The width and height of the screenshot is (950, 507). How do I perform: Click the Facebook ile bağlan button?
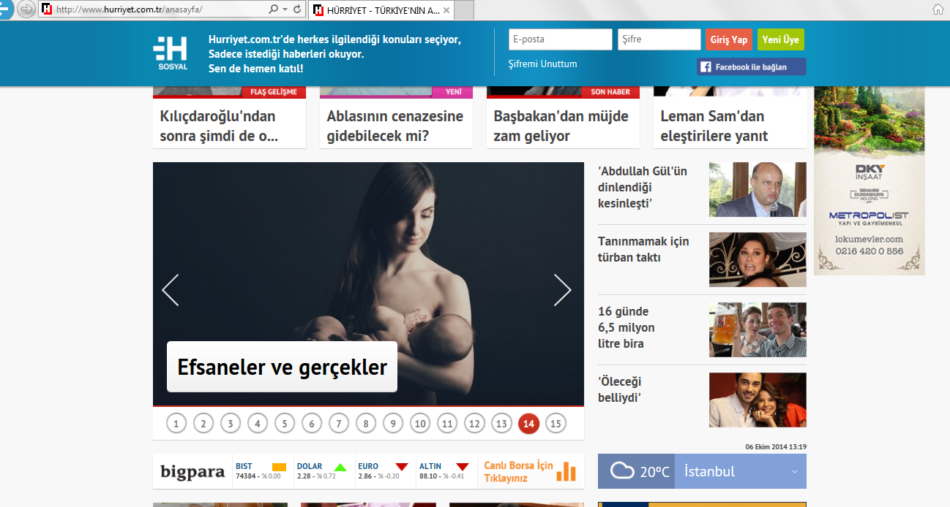[751, 67]
